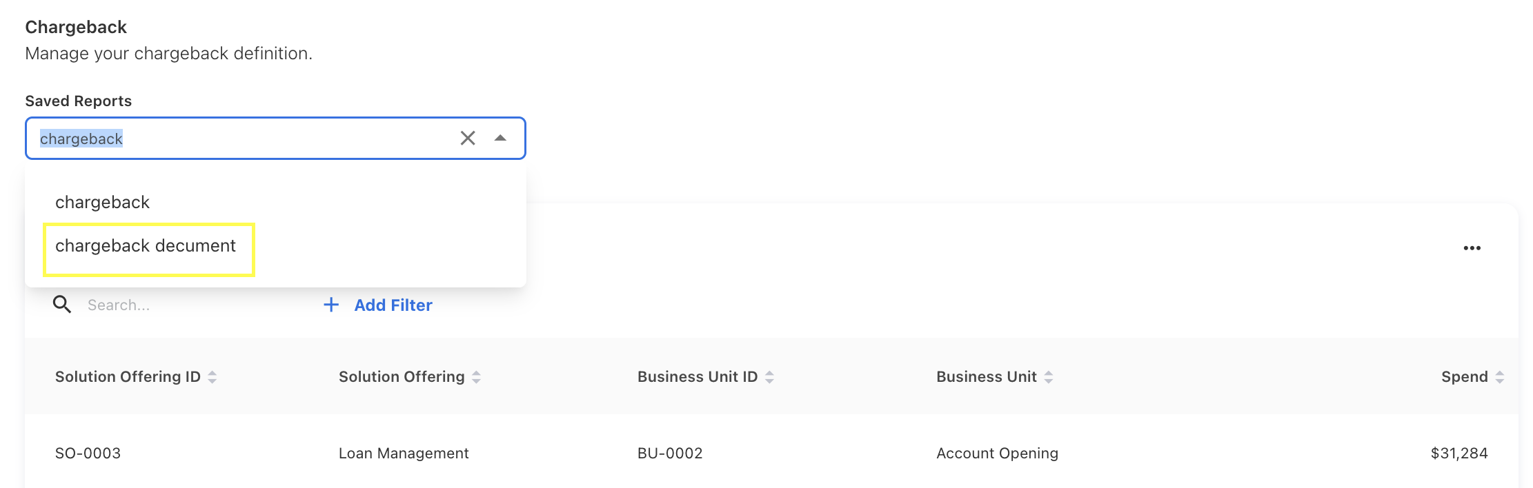Image resolution: width=1533 pixels, height=488 pixels.
Task: Sort the Spend column arrows
Action: (x=1499, y=377)
